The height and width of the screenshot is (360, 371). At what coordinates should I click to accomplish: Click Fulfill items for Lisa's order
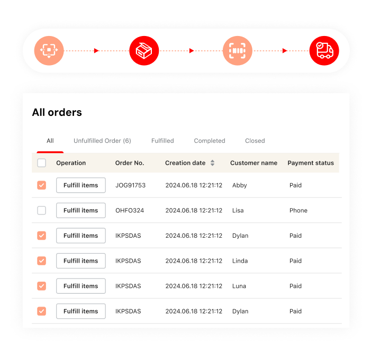coord(80,211)
